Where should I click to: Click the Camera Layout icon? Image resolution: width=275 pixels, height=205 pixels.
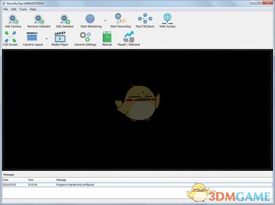point(32,37)
